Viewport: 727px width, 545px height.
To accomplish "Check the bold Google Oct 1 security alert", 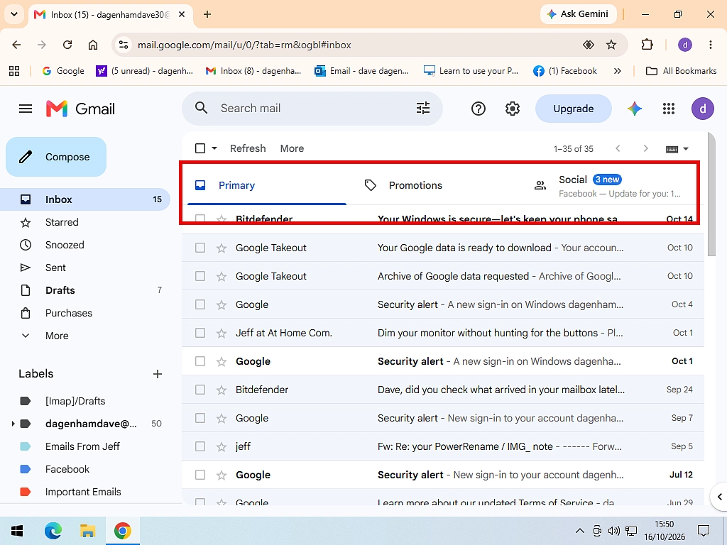I will pos(199,361).
